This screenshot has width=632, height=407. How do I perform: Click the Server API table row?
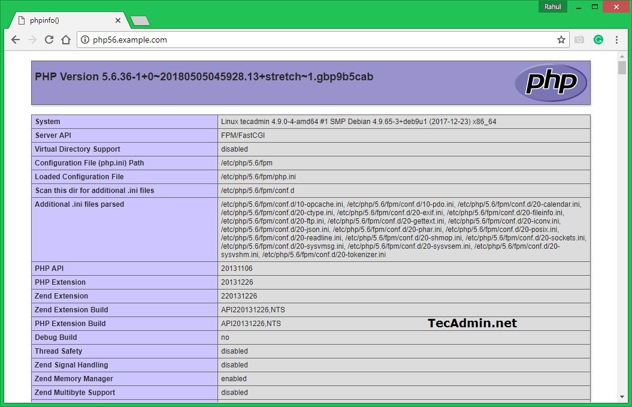(x=240, y=135)
